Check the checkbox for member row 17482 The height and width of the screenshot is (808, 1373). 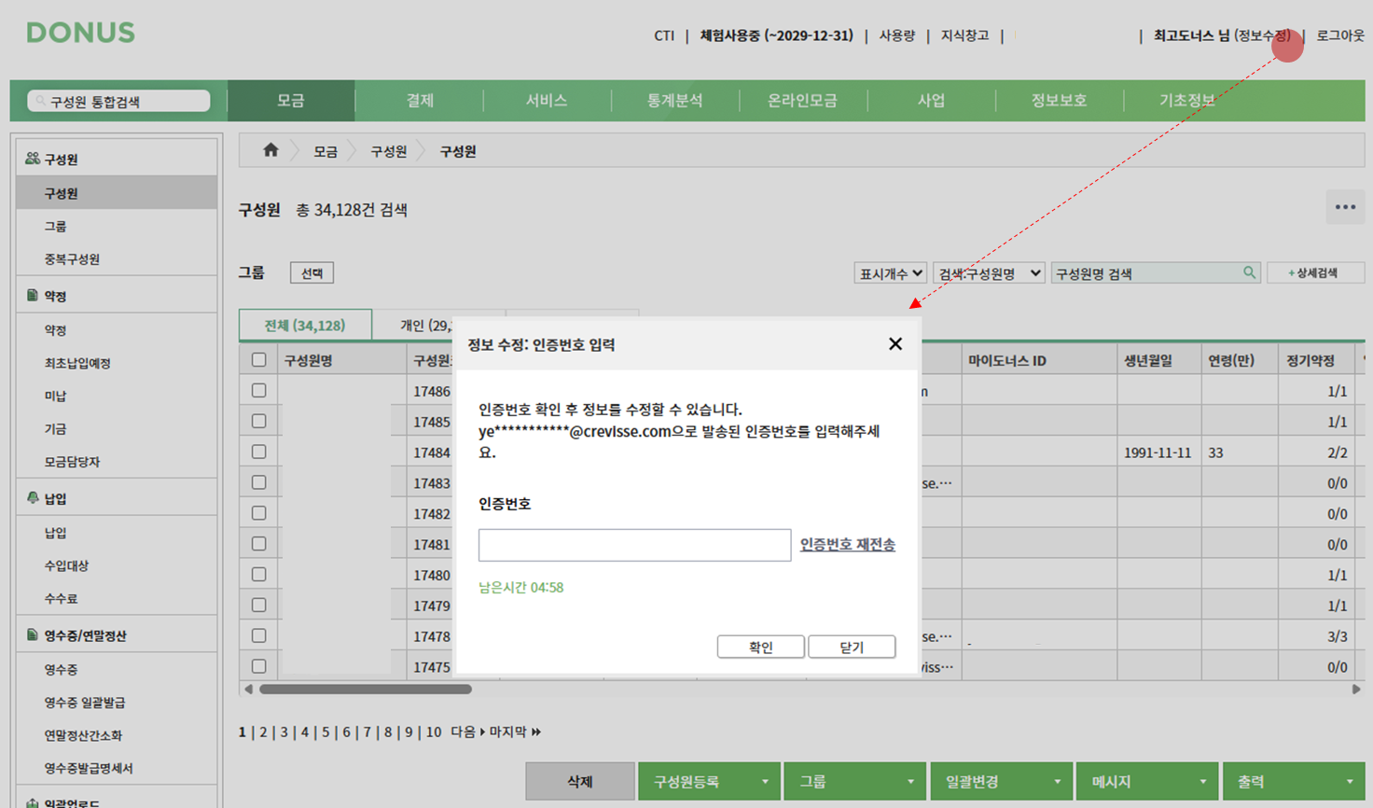260,513
